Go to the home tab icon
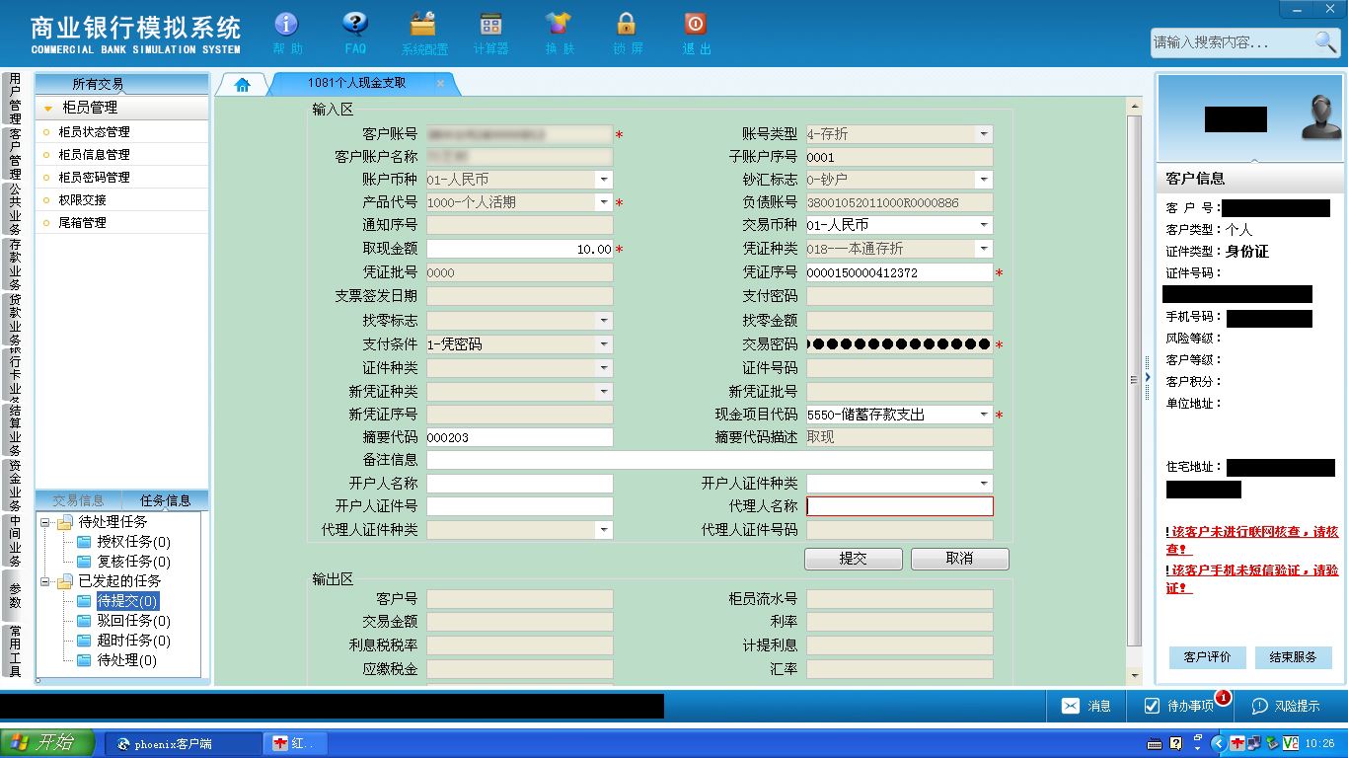This screenshot has height=758, width=1348. (x=243, y=85)
